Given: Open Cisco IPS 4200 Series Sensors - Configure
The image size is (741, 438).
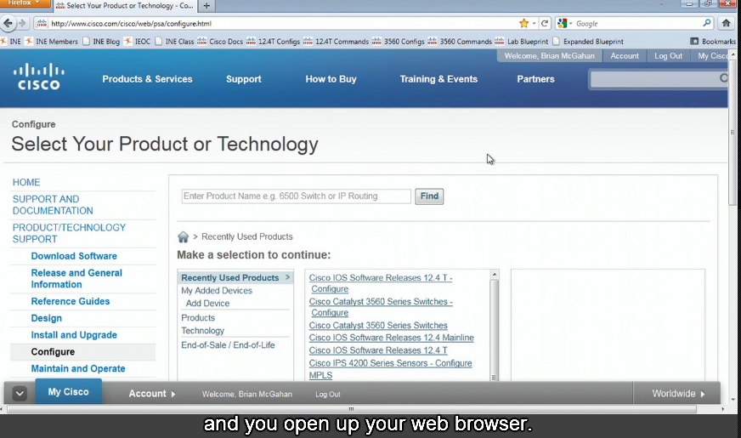Looking at the screenshot, I should 390,363.
